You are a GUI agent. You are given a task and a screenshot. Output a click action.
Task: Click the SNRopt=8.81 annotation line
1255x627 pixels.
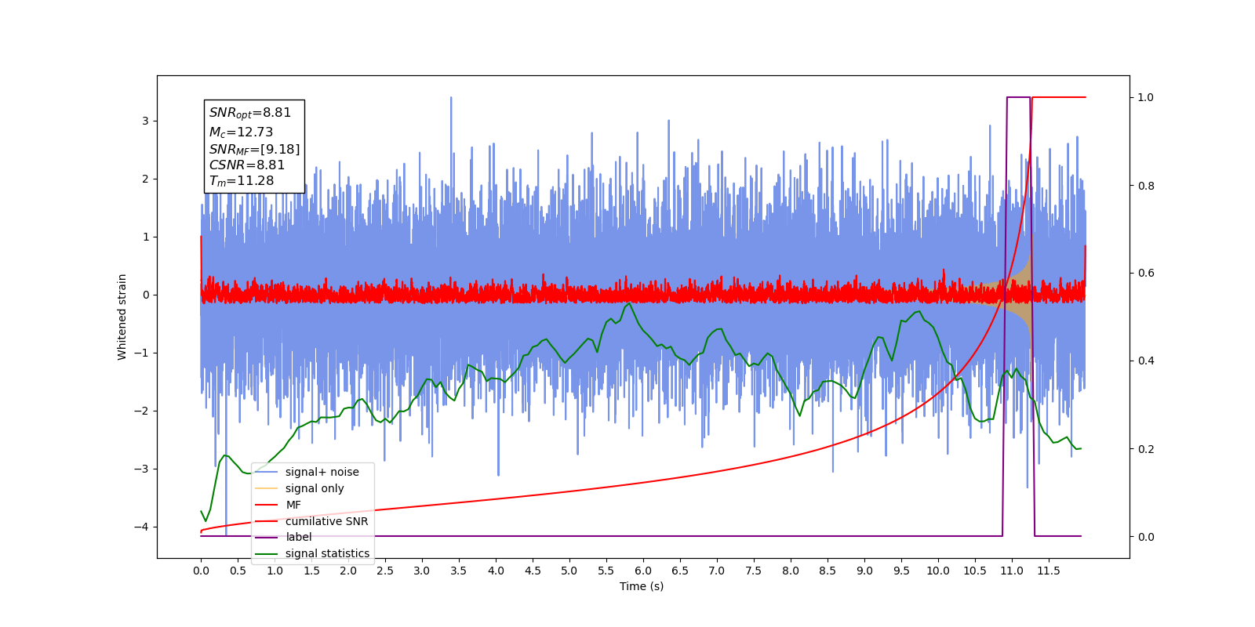(250, 113)
